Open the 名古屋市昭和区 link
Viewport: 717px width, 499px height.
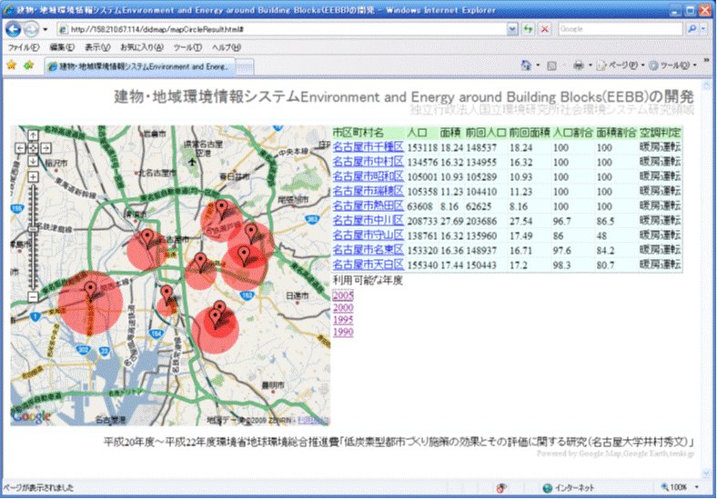(369, 176)
